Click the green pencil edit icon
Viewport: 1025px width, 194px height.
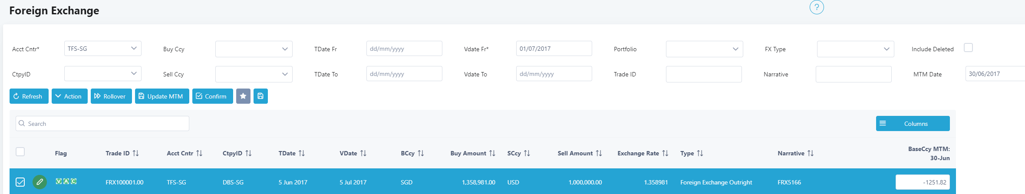tap(40, 182)
